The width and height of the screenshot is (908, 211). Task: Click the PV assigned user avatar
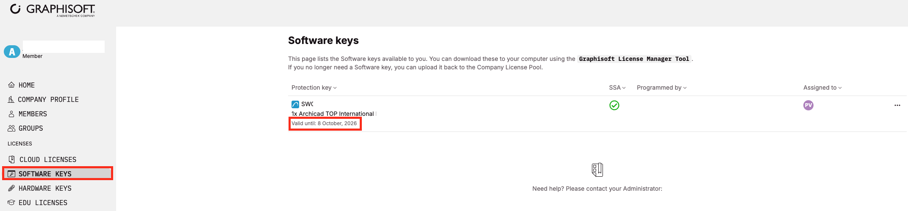(808, 105)
